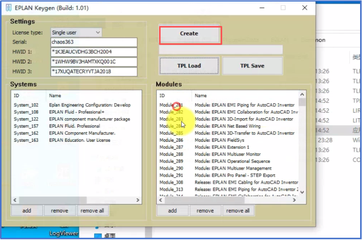Click the Serial input field
Screen dimensions: 362x240
(x=94, y=42)
